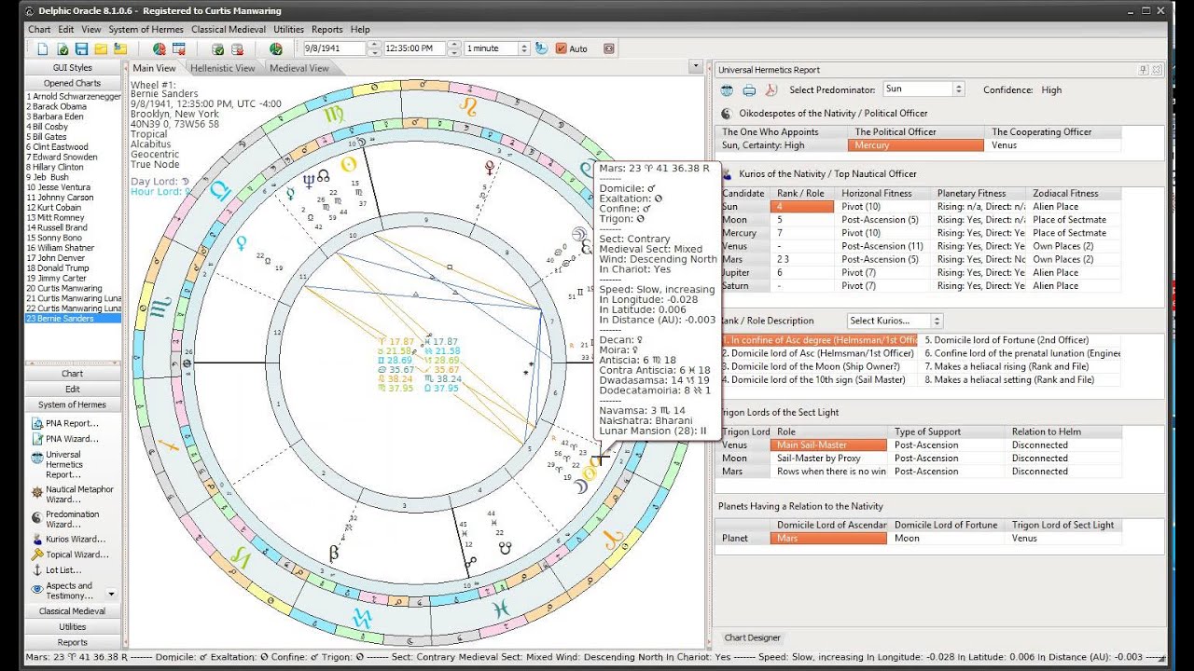Open the System of Hermes menu
The width and height of the screenshot is (1194, 671).
[146, 29]
